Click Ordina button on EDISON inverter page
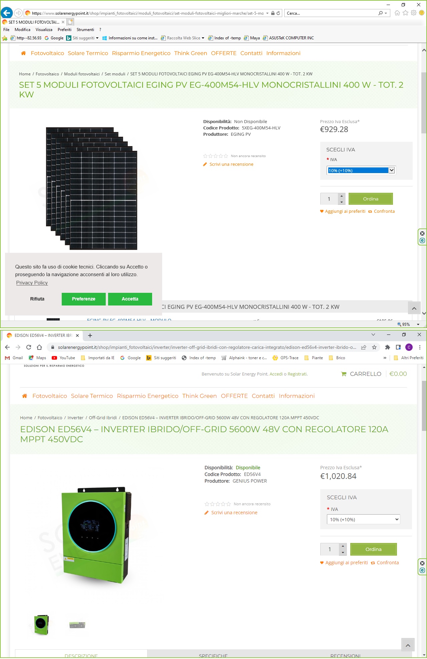Image resolution: width=427 pixels, height=659 pixels. [x=374, y=549]
